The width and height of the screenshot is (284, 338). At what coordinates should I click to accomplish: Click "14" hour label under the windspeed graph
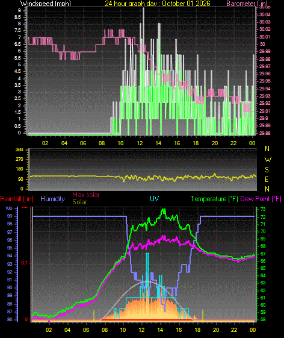coord(158,143)
